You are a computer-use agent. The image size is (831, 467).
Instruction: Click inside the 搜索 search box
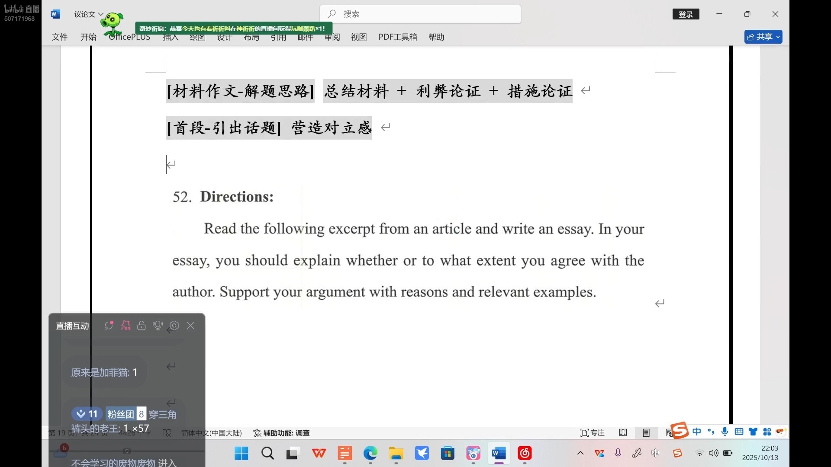(x=420, y=14)
